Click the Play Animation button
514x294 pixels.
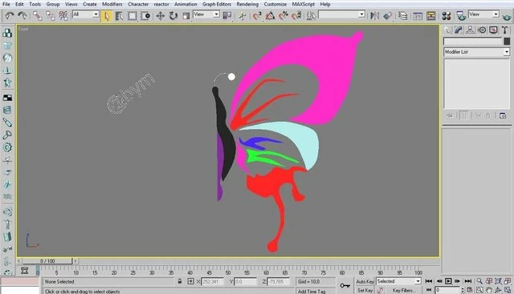pyautogui.click(x=448, y=281)
